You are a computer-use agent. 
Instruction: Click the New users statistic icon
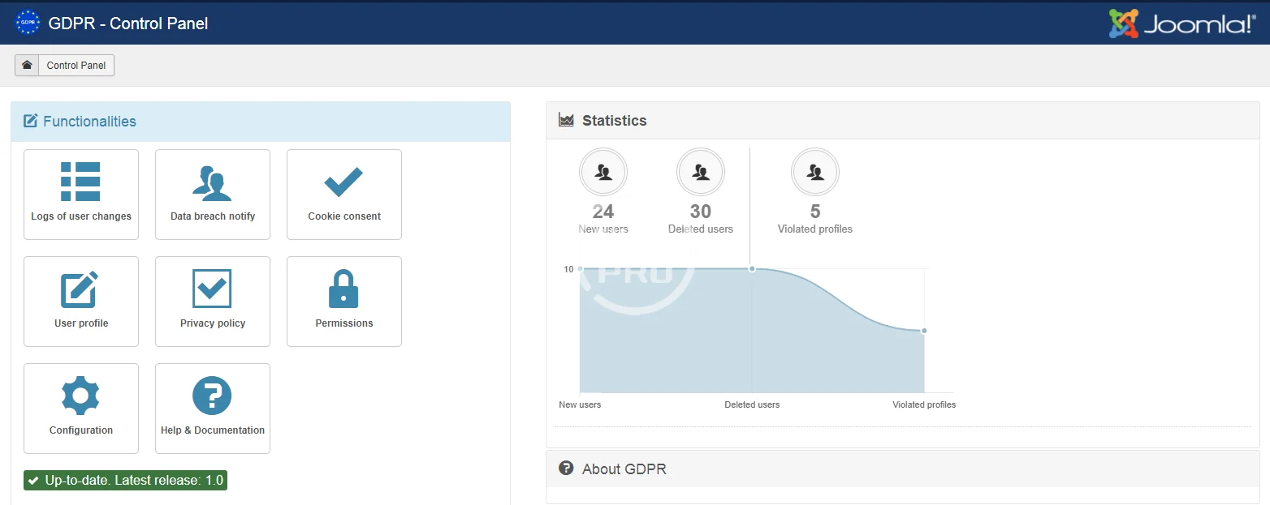click(x=603, y=172)
